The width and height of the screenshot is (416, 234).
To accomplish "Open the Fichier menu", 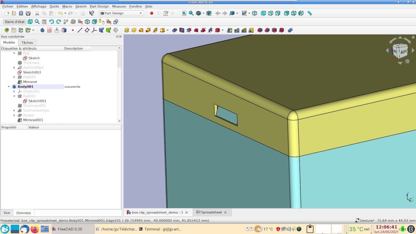I will 8,6.
